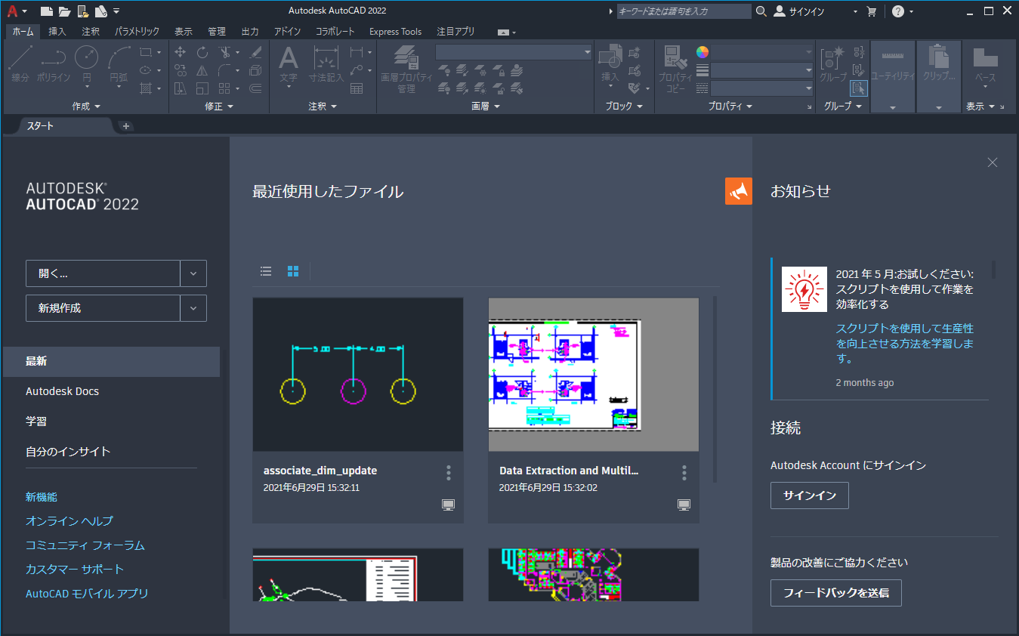Click プロパティコピー (Match Properties)

click(x=675, y=69)
